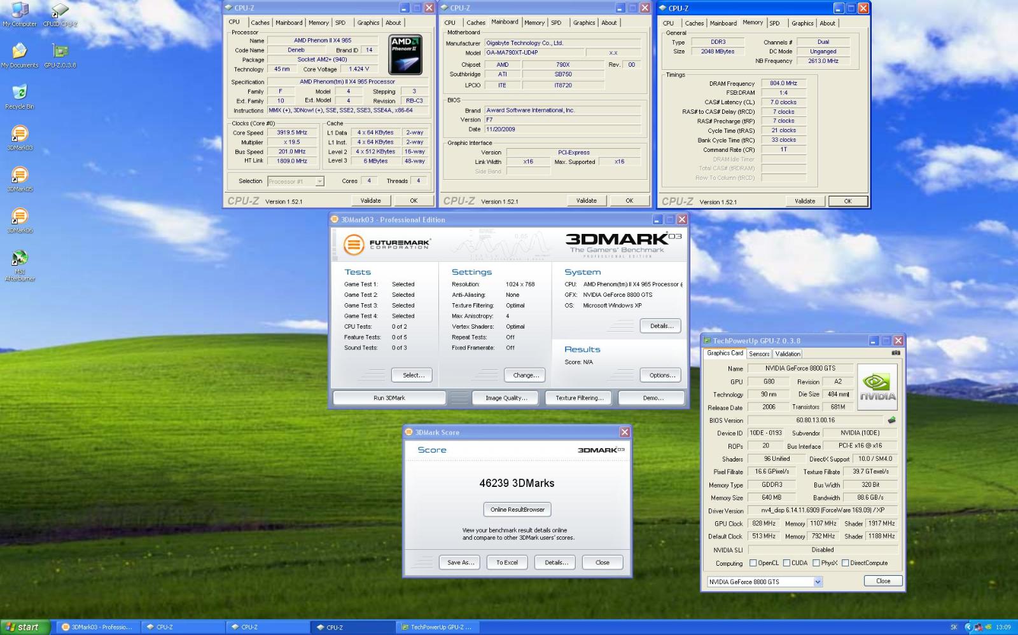Screen dimensions: 1018x635
Task: Open Memory tab in Mainboard CPU-Z window
Action: coord(534,23)
